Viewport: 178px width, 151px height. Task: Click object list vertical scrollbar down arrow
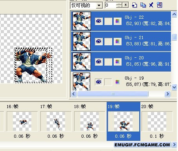coord(174,87)
